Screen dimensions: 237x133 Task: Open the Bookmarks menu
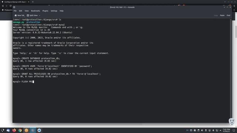click(36, 11)
